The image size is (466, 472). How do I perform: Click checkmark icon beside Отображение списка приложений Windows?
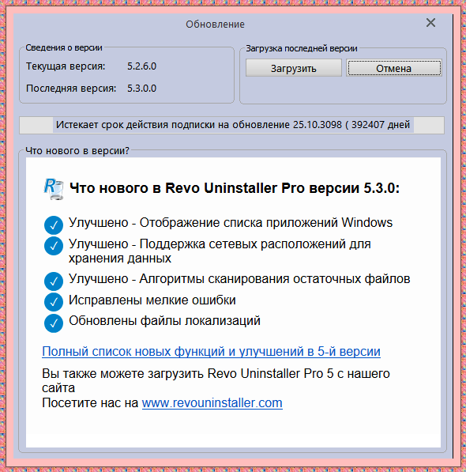tap(54, 225)
